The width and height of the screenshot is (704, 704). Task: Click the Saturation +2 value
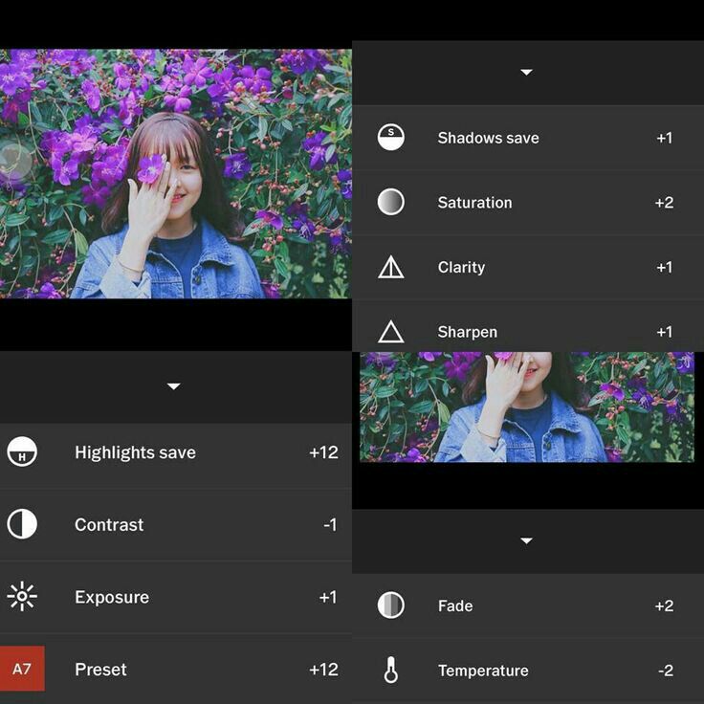point(664,203)
